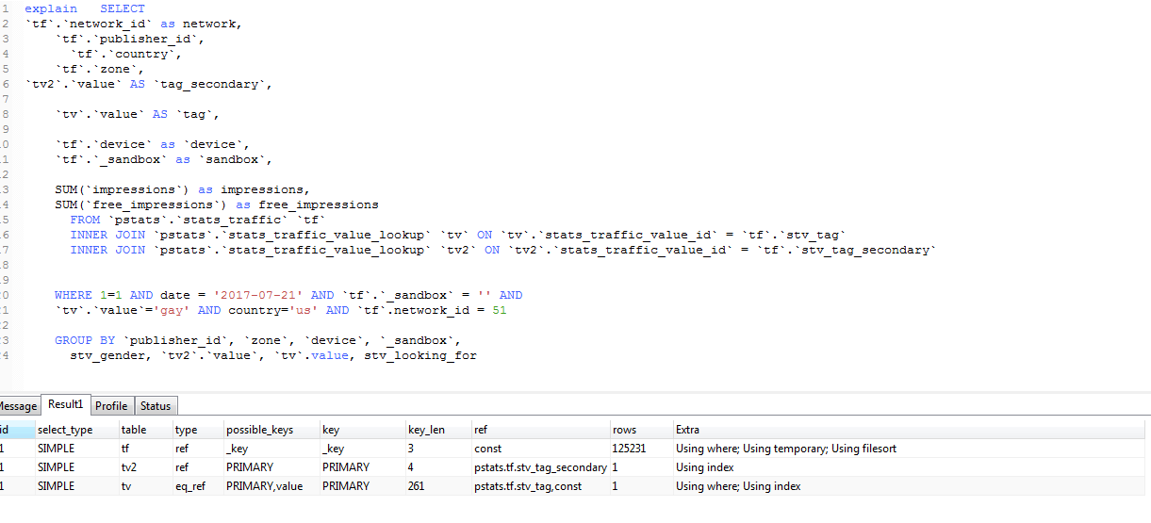Image resolution: width=1151 pixels, height=523 pixels.
Task: Switch to the Message tab
Action: coord(18,406)
